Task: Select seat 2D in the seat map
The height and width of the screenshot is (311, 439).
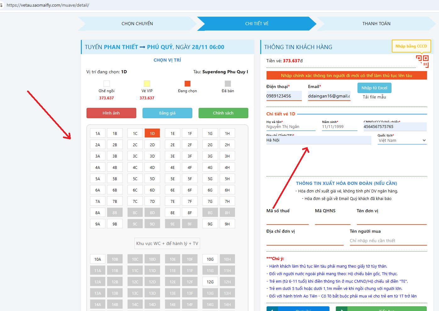Action: pos(152,145)
